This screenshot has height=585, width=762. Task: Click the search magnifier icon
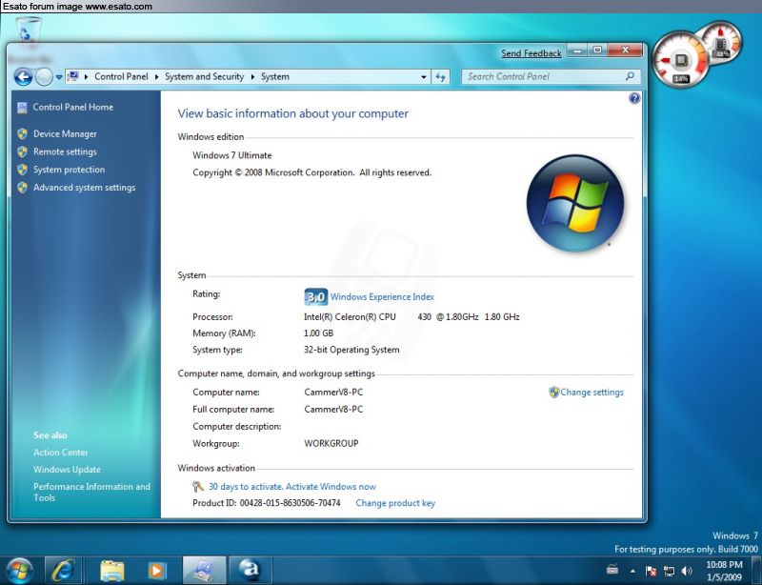click(x=630, y=76)
